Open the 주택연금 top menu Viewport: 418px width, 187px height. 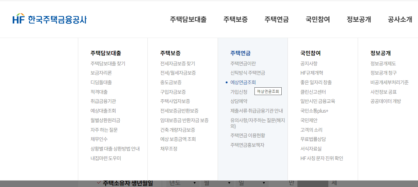tap(277, 19)
